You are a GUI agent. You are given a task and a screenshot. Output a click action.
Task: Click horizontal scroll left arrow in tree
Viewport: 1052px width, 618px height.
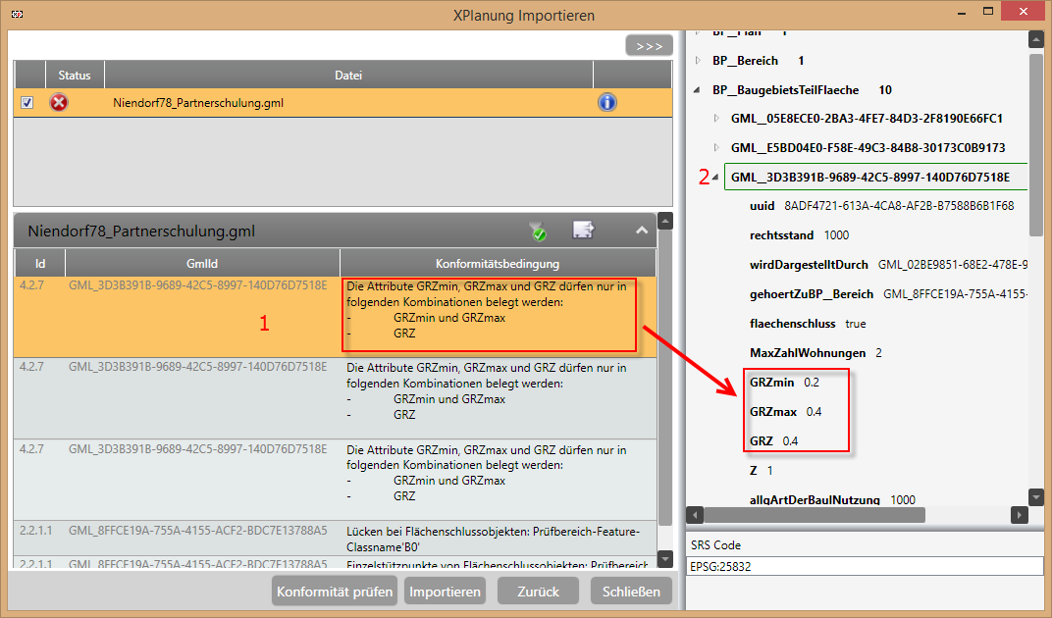pos(695,515)
